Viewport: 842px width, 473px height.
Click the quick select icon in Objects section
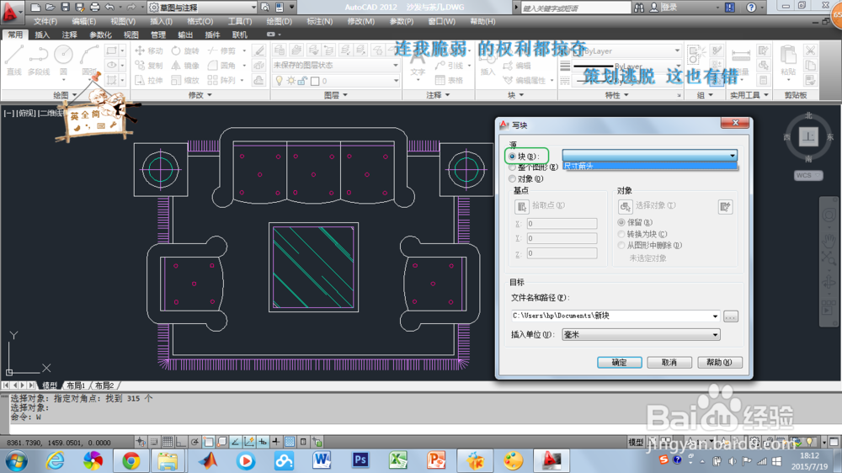point(725,207)
